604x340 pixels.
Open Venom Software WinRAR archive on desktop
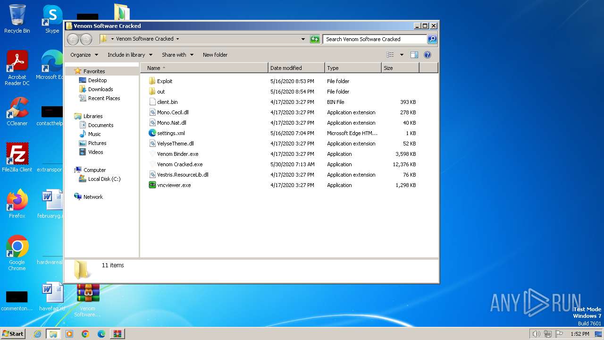pyautogui.click(x=88, y=300)
